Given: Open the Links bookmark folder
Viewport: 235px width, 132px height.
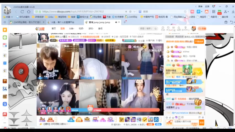Looking at the screenshot, I should click(x=49, y=17).
